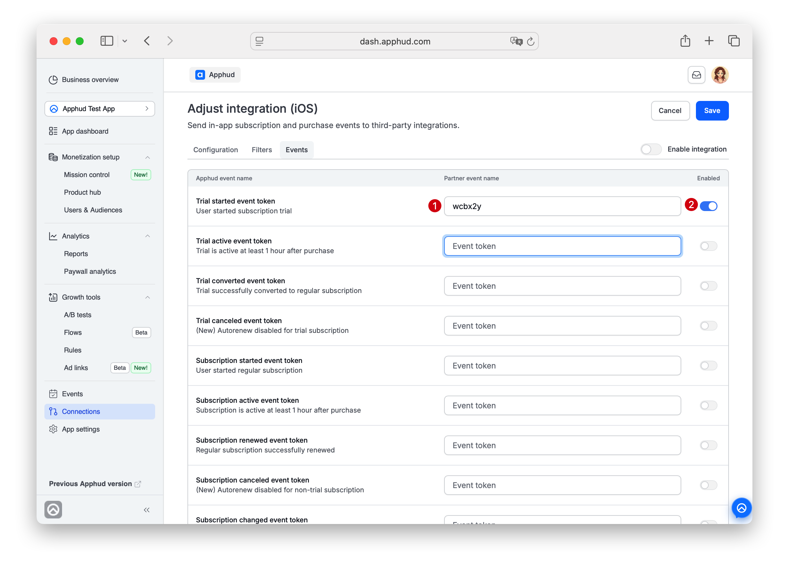Viewport: 789px width, 573px height.
Task: Reload the page with the refresh icon
Action: pos(531,41)
